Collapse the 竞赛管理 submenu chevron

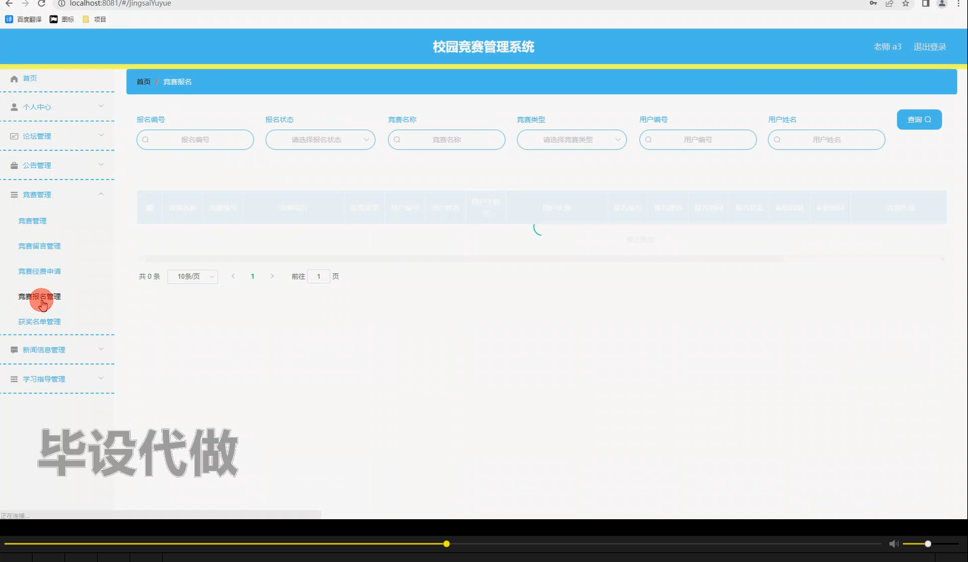pos(100,194)
